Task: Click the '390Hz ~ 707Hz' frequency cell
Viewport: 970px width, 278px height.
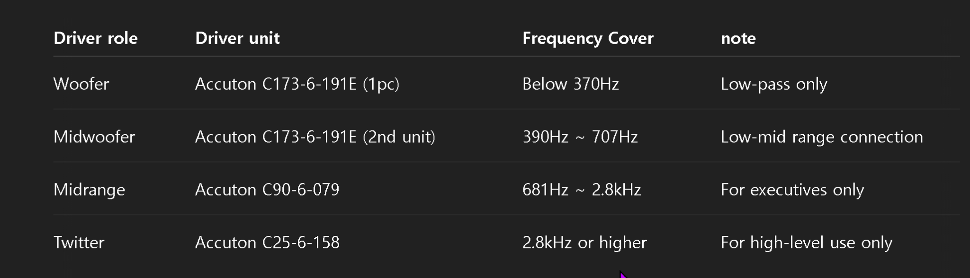Action: [580, 137]
